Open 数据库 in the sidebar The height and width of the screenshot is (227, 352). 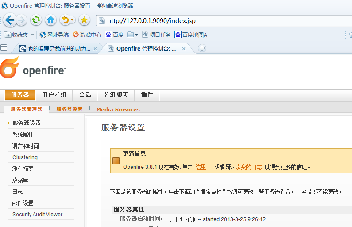click(x=20, y=180)
